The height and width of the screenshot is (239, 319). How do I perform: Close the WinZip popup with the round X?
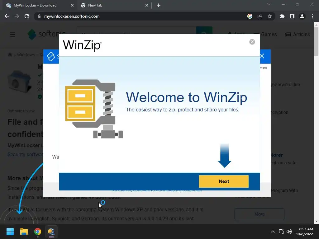[252, 42]
